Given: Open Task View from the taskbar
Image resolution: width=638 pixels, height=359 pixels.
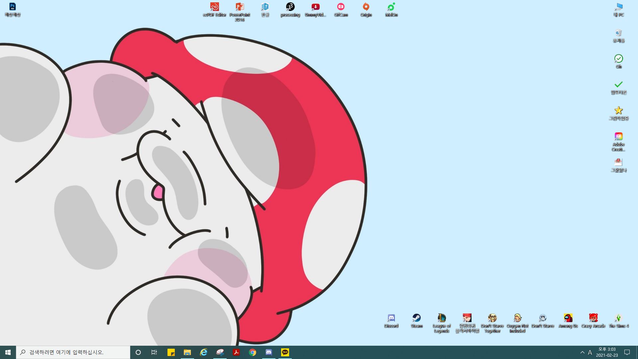Looking at the screenshot, I should pos(154,352).
